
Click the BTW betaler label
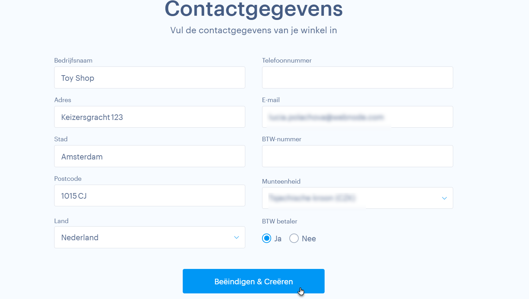[280, 221]
